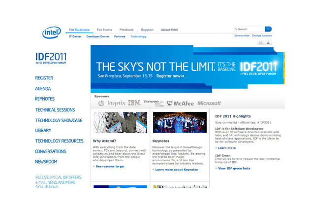Click Register now in the banner
Viewport: 315px width, 210px height.
pos(170,76)
